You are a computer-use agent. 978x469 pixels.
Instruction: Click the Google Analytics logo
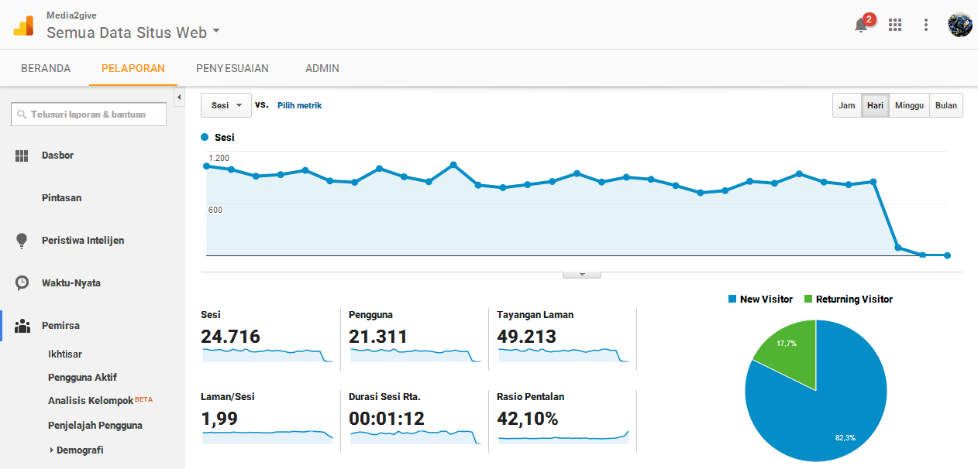point(23,26)
